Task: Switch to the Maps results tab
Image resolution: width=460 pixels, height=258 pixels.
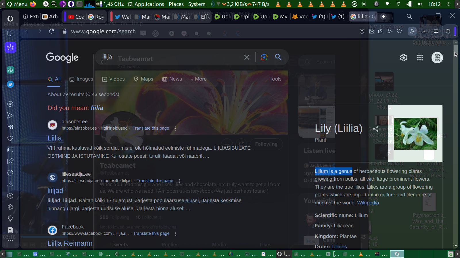Action: point(143,79)
